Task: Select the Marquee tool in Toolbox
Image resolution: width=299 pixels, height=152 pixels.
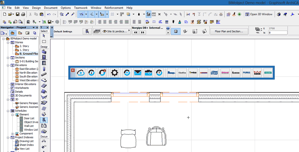Action: pos(44,41)
